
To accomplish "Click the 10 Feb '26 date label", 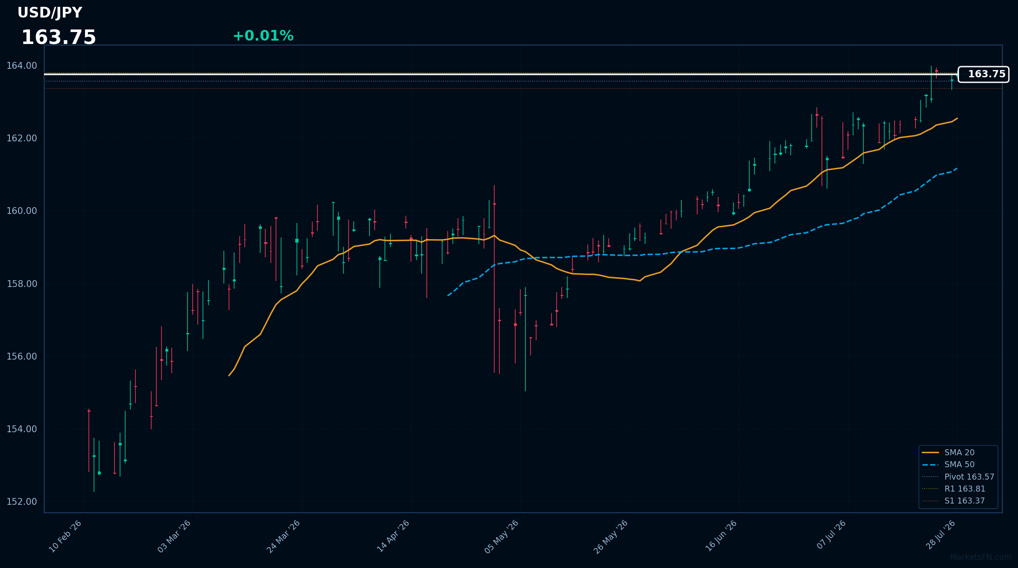I will click(65, 536).
